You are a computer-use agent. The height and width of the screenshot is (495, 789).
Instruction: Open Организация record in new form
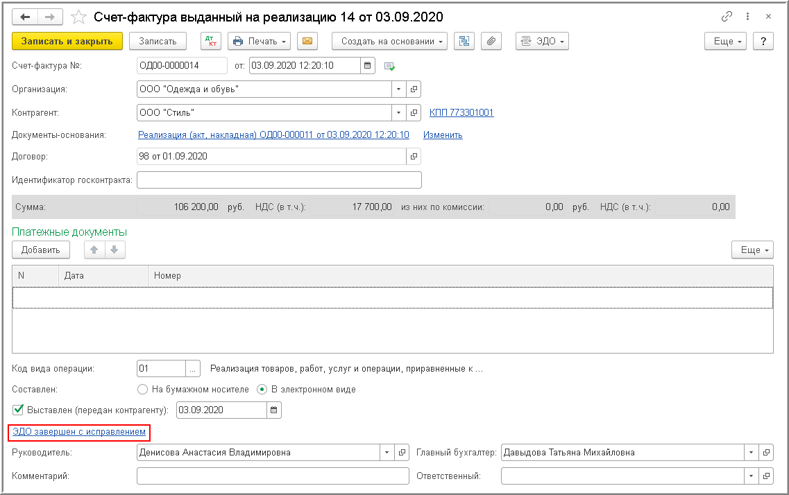pyautogui.click(x=414, y=89)
